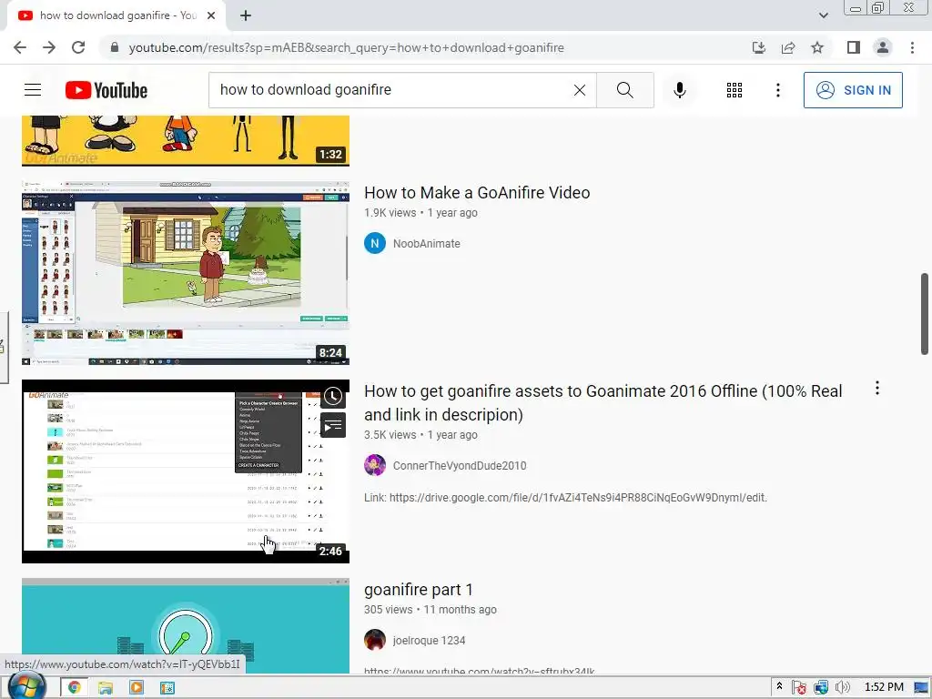View site info via the padlock icon
The width and height of the screenshot is (932, 699).
click(115, 47)
